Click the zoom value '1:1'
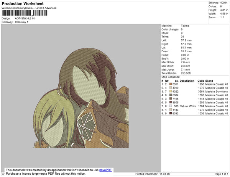Image resolution: width=230 pixels, height=177 pixels. pos(222,18)
